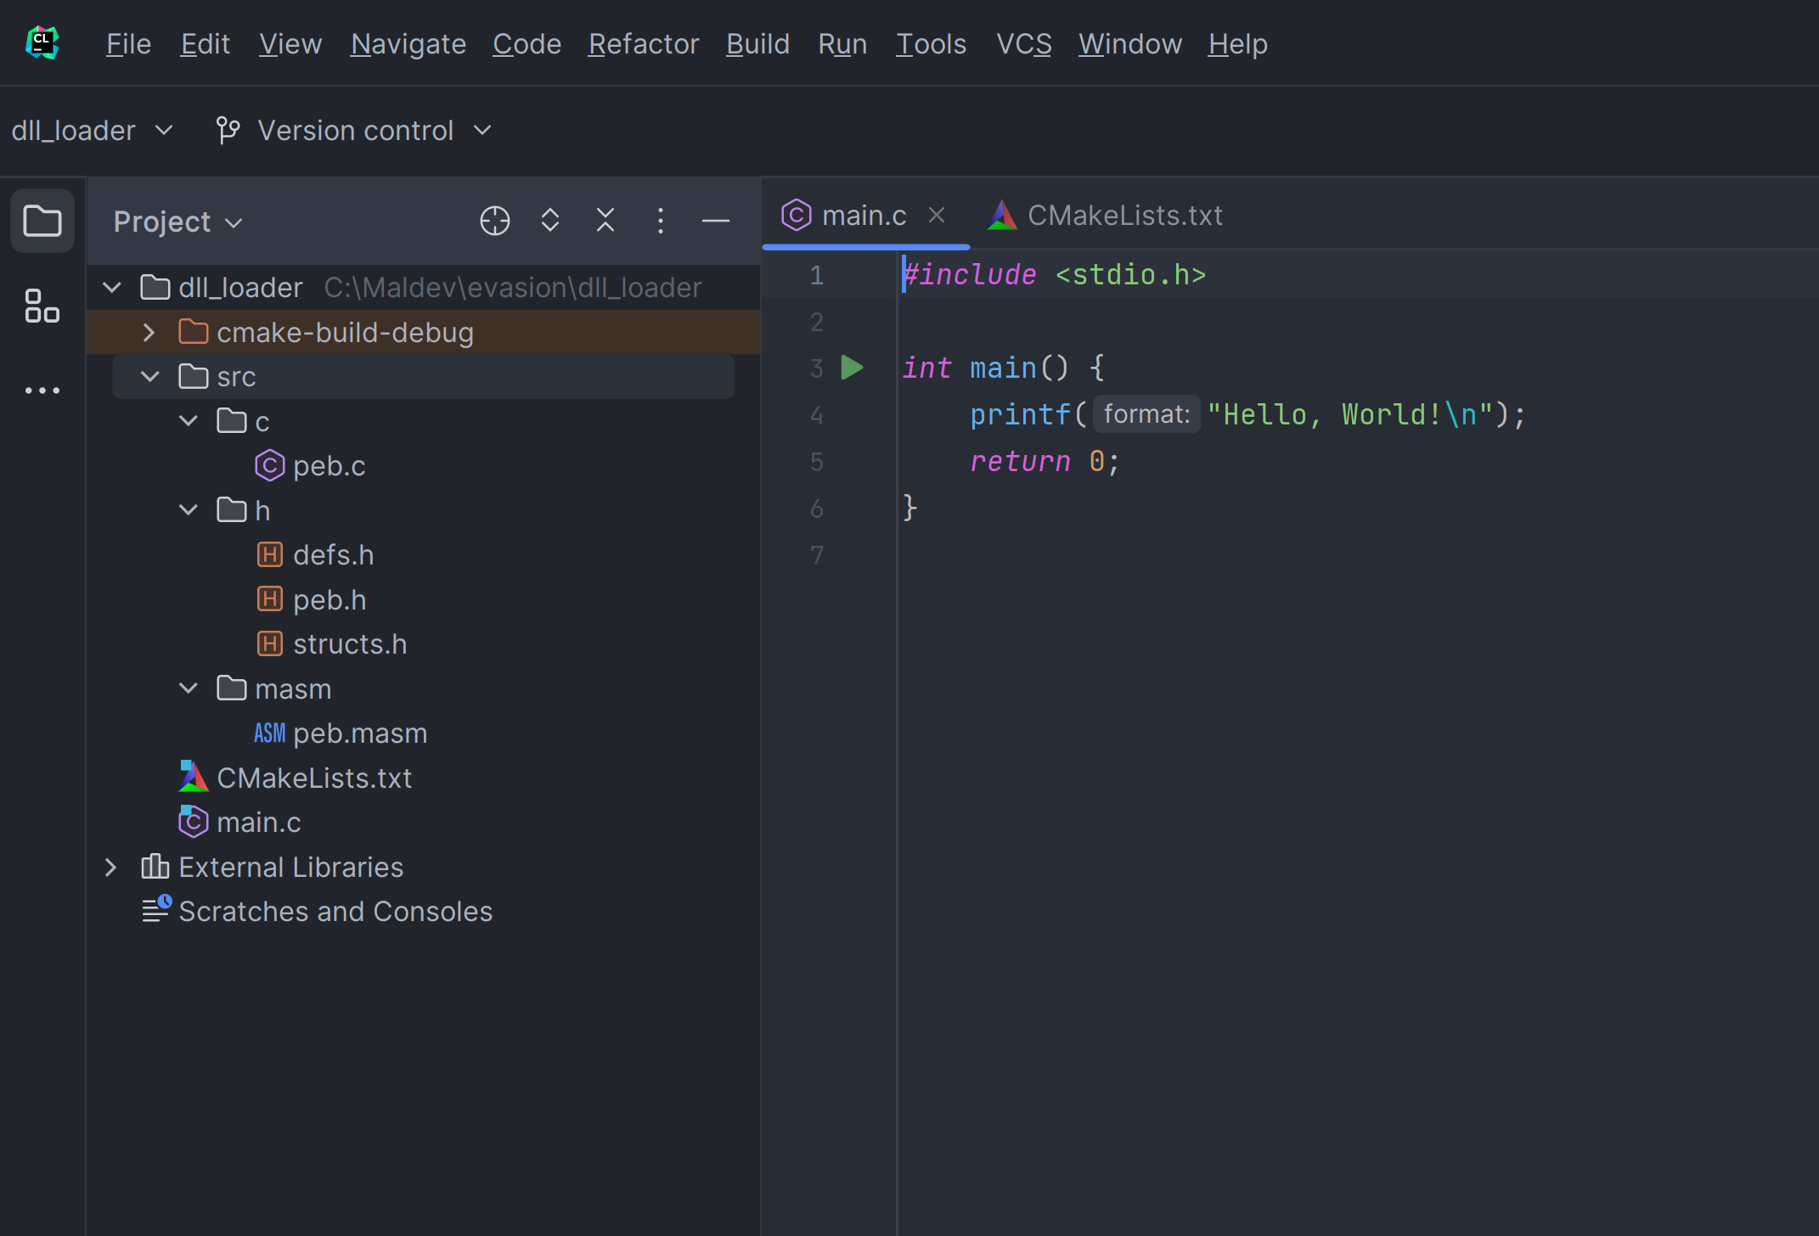Open the Structure tool window icon
Screen dimensions: 1819x1236
pyautogui.click(x=42, y=306)
